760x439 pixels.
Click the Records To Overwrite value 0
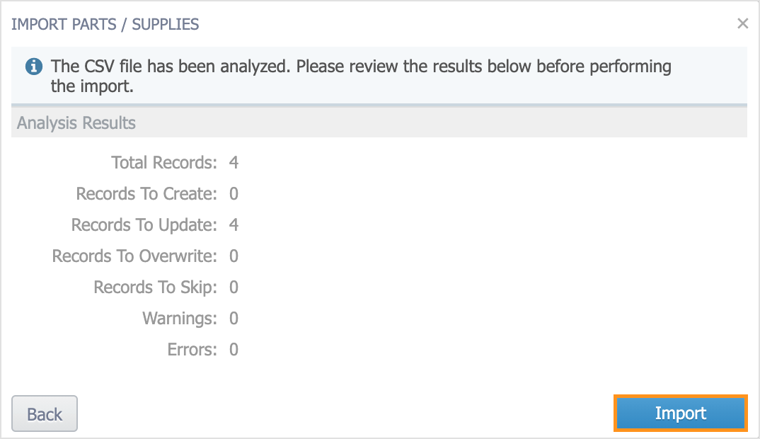click(x=234, y=256)
